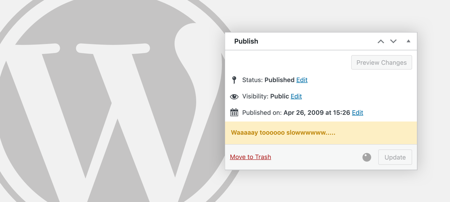The image size is (450, 202).
Task: Edit the published date Apr 26, 2009
Action: pos(357,113)
